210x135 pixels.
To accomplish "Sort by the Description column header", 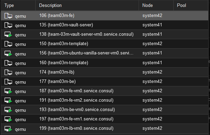I will [87, 5].
